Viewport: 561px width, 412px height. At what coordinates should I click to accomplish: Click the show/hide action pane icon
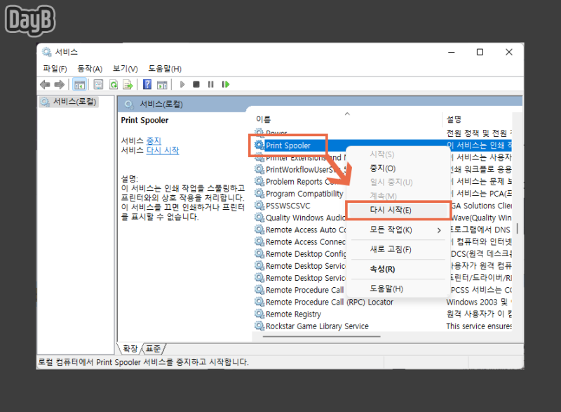162,84
